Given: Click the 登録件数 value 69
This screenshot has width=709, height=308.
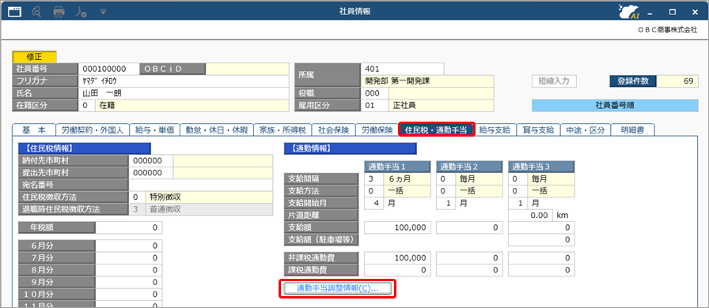Looking at the screenshot, I should [677, 81].
